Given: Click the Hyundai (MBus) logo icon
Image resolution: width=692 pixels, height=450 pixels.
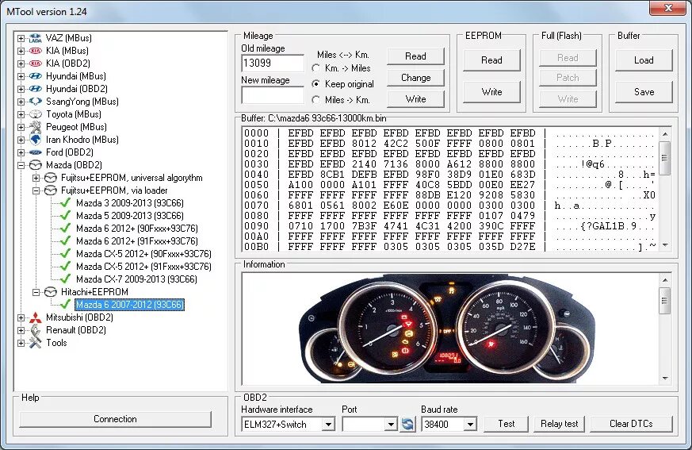Looking at the screenshot, I should pos(36,76).
